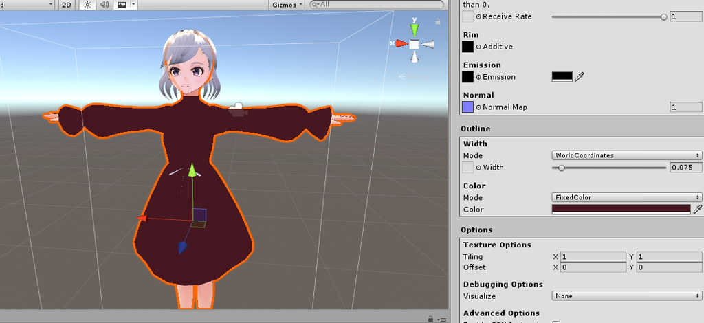Image resolution: width=704 pixels, height=323 pixels.
Task: Click the move gizmo's center plane handle
Action: (x=199, y=216)
